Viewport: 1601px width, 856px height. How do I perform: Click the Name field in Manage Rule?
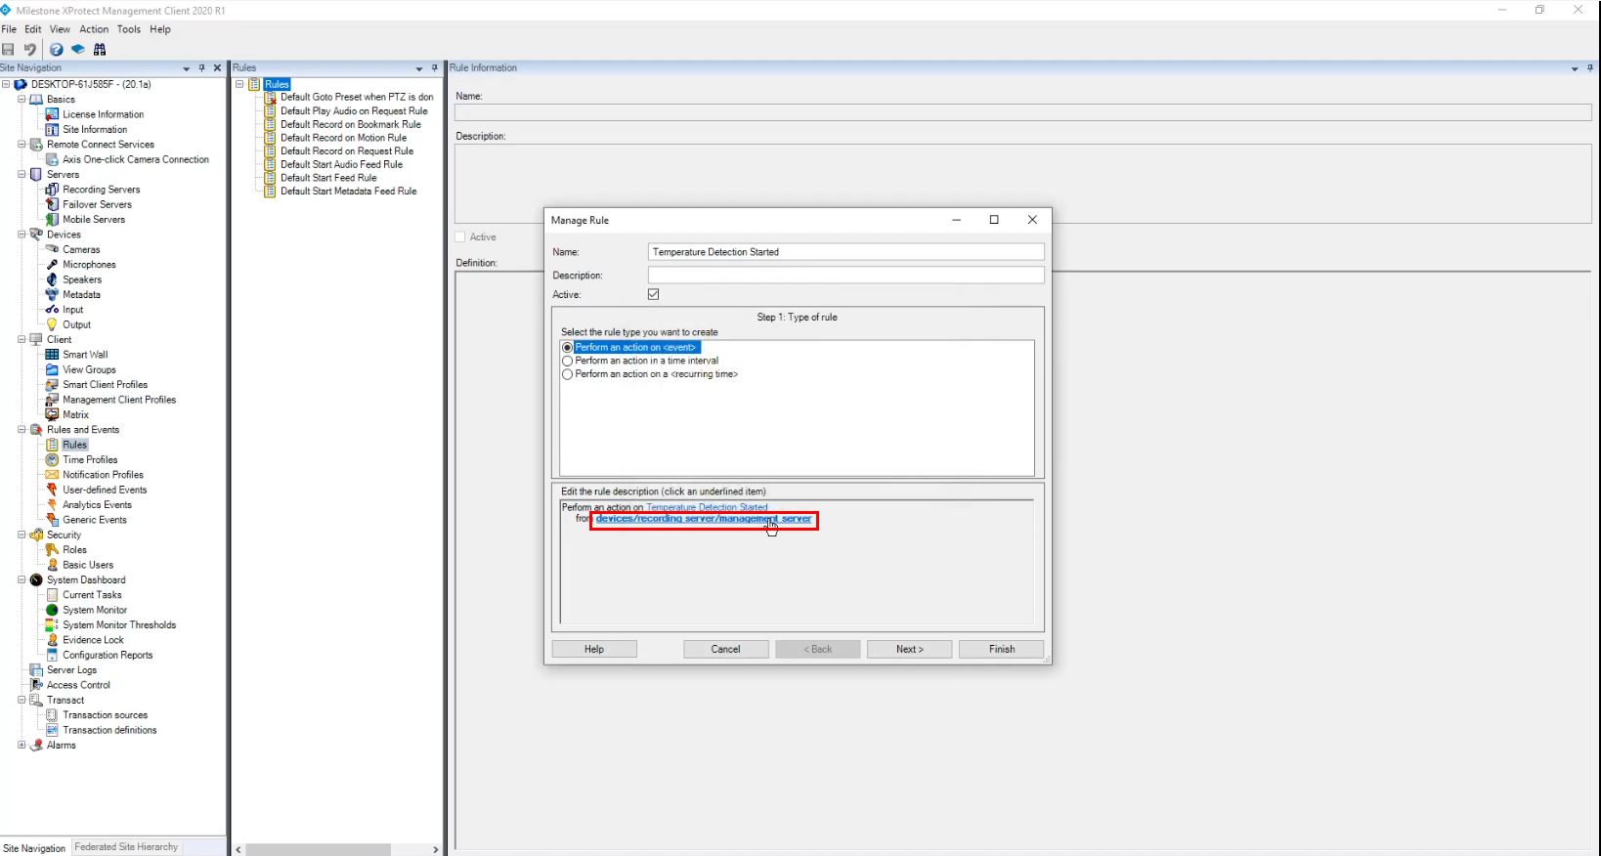pos(846,252)
